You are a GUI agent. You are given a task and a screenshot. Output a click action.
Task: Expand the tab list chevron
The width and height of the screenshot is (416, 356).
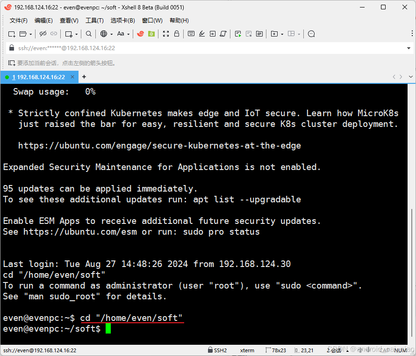tap(411, 77)
